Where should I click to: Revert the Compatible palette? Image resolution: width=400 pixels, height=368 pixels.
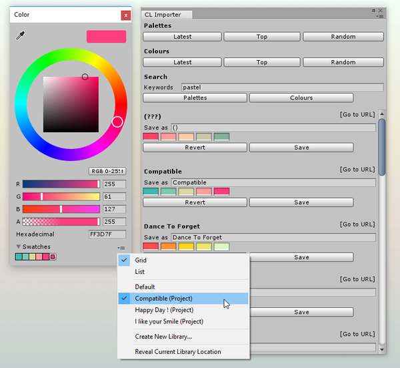click(195, 202)
